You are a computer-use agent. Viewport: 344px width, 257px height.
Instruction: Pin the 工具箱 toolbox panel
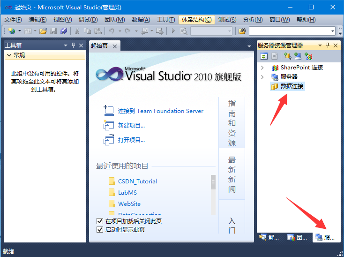click(x=73, y=45)
